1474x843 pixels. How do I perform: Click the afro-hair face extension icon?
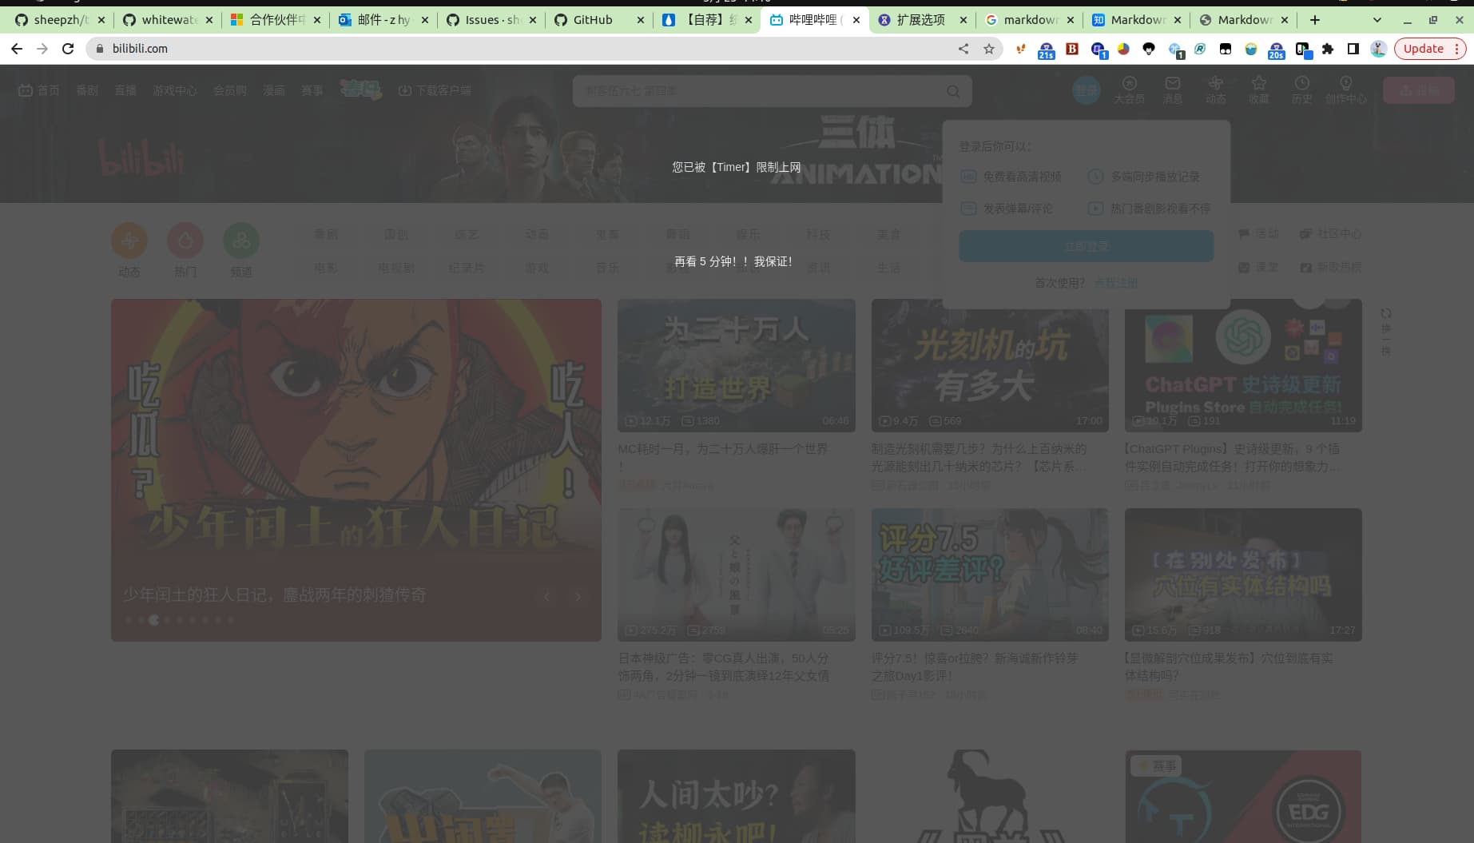pos(1149,49)
